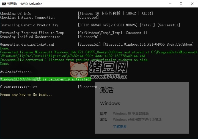Minimize the HWID Activation window
Screen dimensions: 198x139
(x=168, y=4)
